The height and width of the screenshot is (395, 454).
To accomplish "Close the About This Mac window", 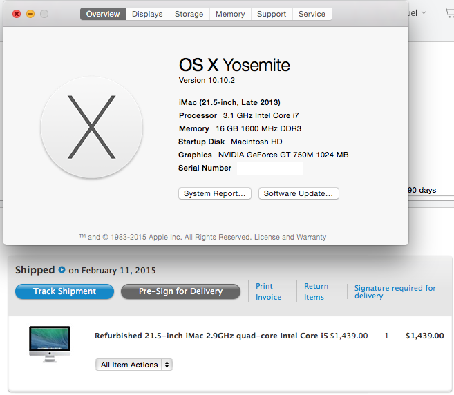I will pos(17,14).
